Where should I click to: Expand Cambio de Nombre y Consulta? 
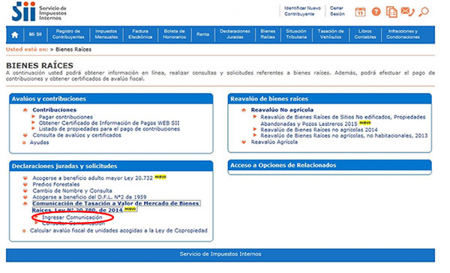tap(72, 190)
